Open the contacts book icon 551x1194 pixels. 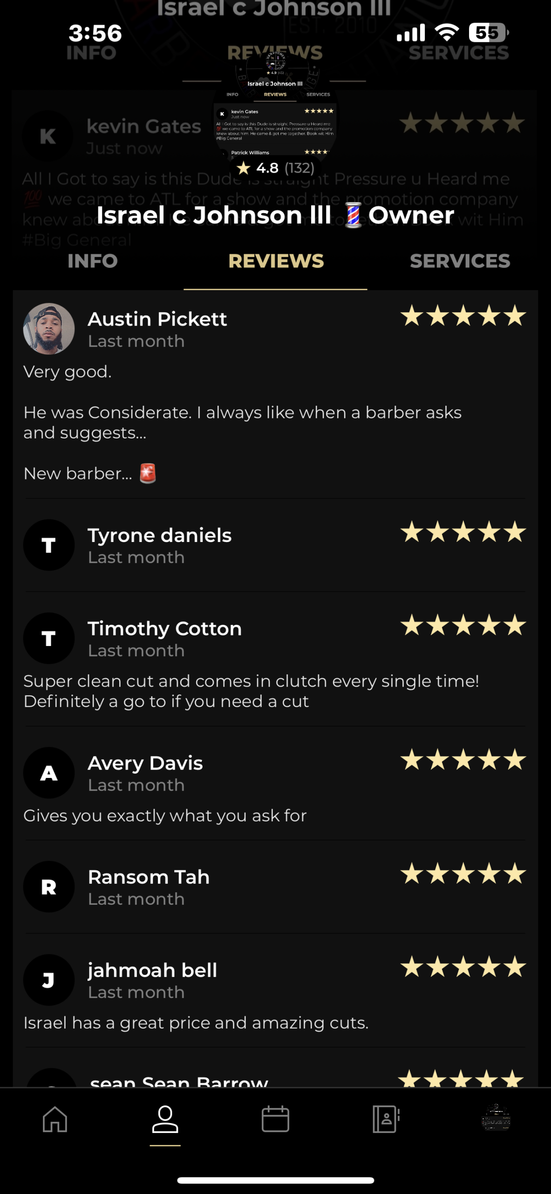386,1119
